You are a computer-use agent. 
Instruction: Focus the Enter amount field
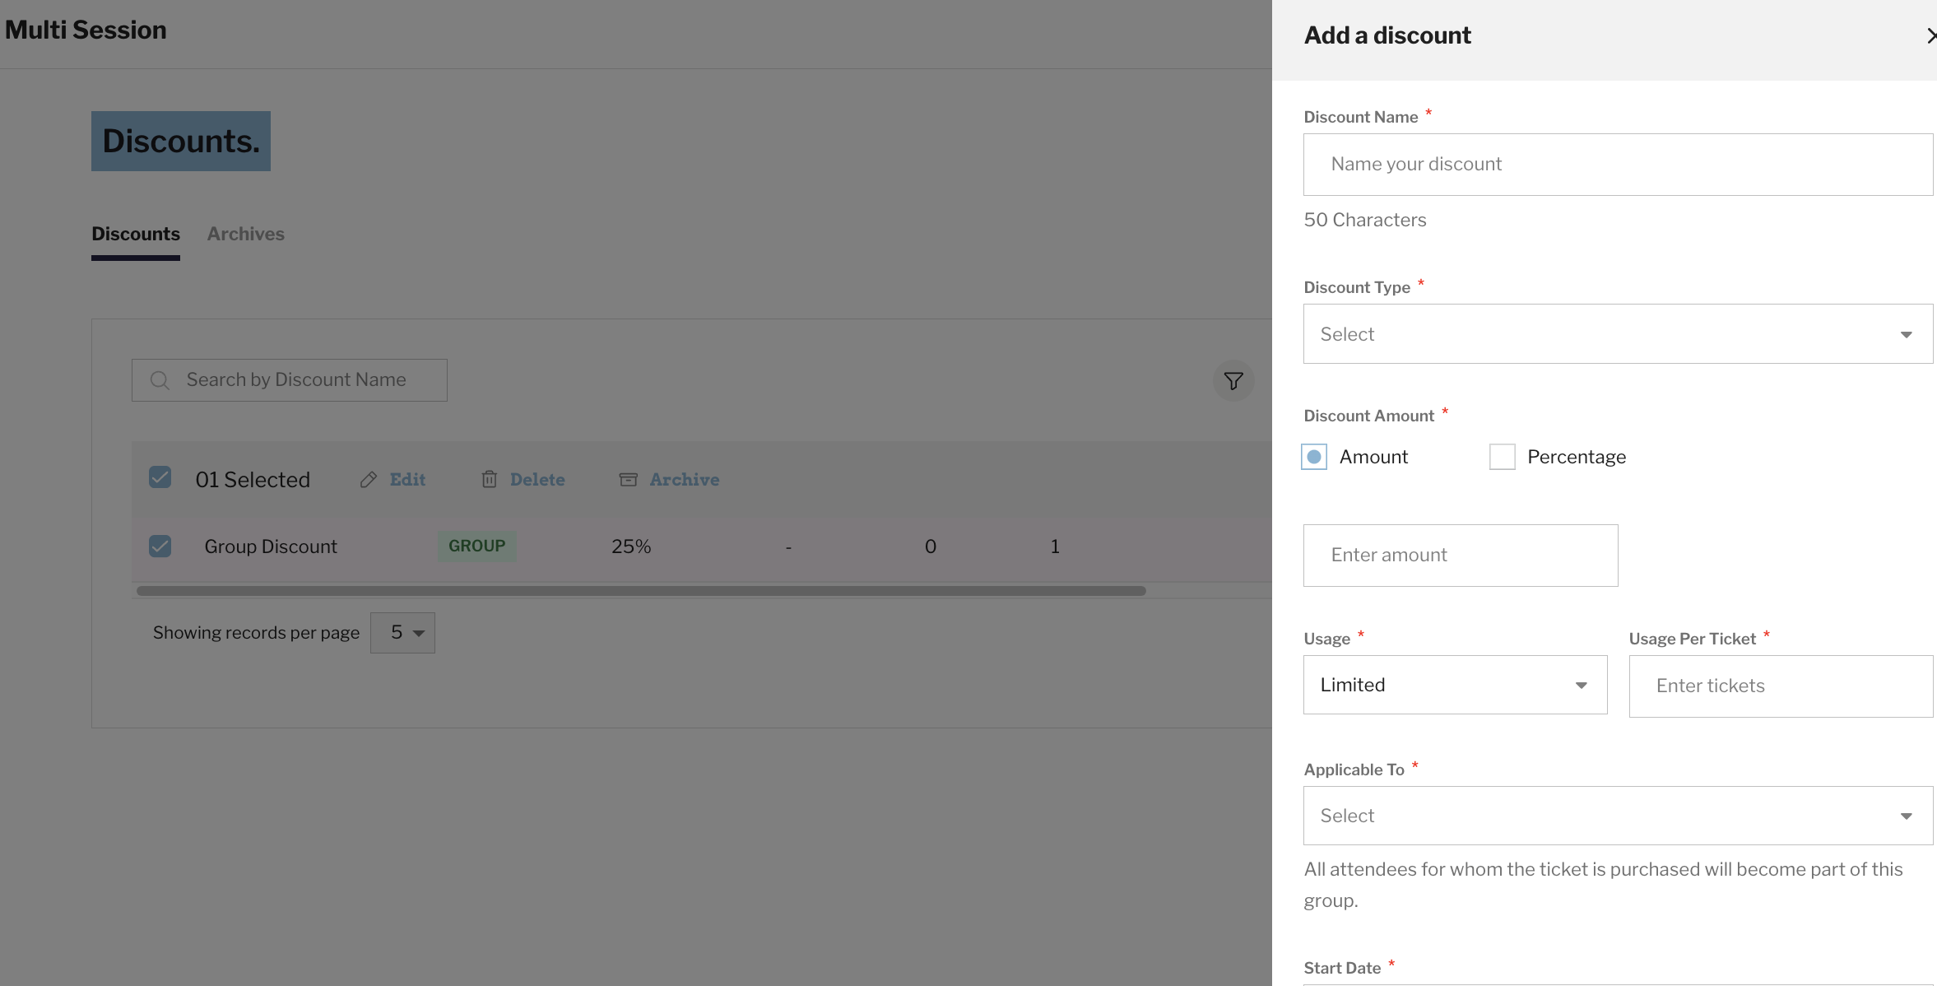tap(1461, 556)
